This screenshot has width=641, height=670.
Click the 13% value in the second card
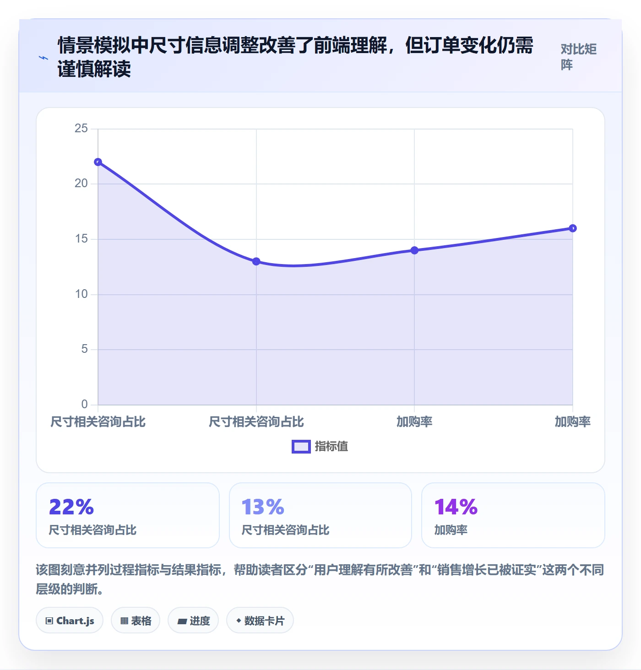pyautogui.click(x=263, y=507)
